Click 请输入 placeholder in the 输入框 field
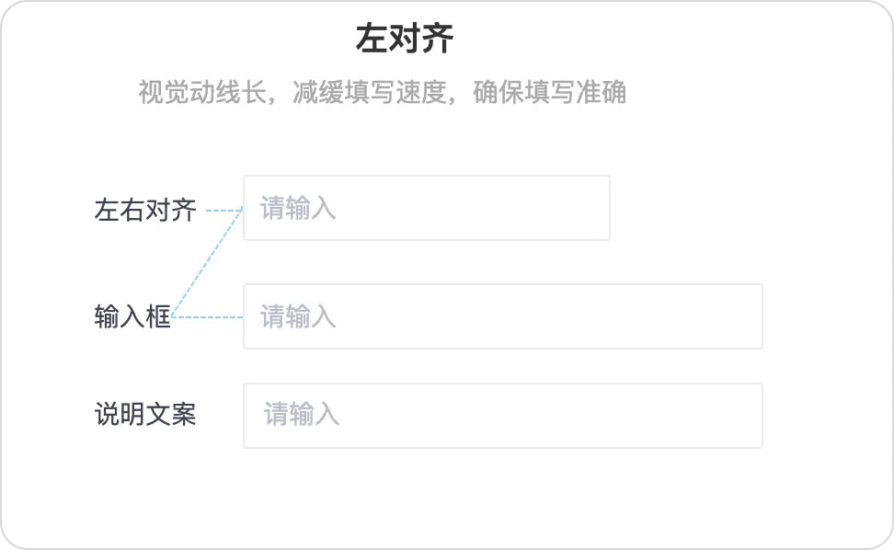This screenshot has height=550, width=894. click(x=298, y=316)
